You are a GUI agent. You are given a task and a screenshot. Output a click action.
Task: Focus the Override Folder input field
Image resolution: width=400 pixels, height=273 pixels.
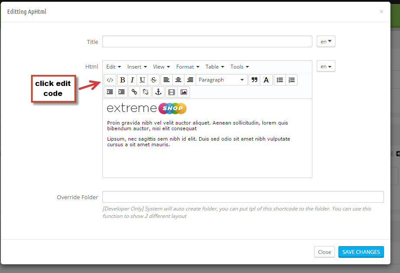[x=243, y=197]
